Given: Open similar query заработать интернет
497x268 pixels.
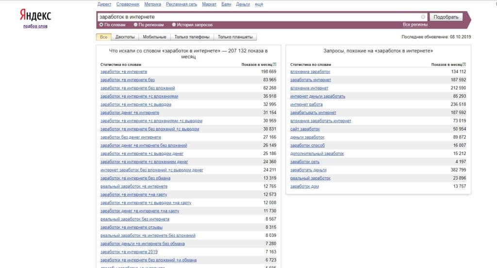Looking at the screenshot, I should [x=310, y=80].
